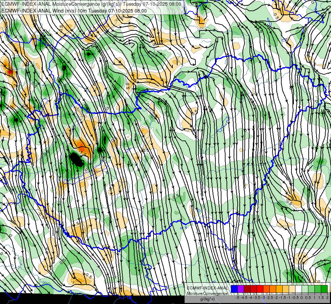Click the bright red legend swatch

tap(260, 289)
